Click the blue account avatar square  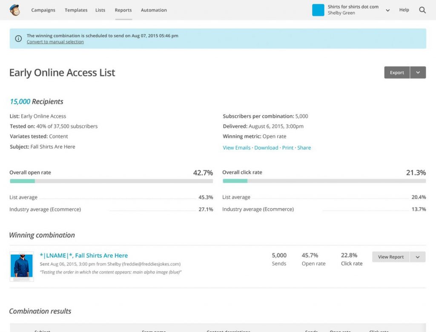pyautogui.click(x=318, y=10)
